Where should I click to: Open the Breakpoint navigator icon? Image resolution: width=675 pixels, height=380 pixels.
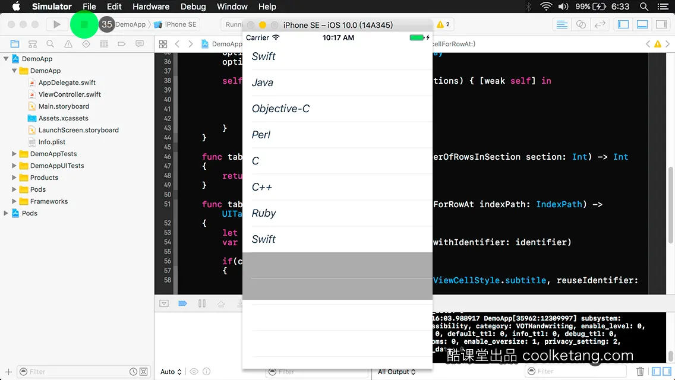[122, 44]
